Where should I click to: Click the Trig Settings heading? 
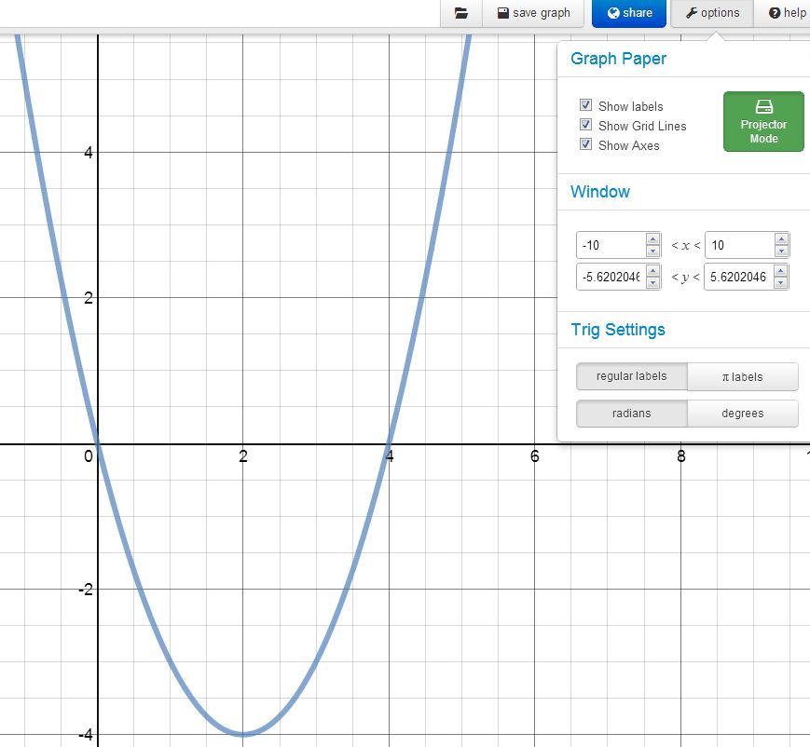pos(618,330)
